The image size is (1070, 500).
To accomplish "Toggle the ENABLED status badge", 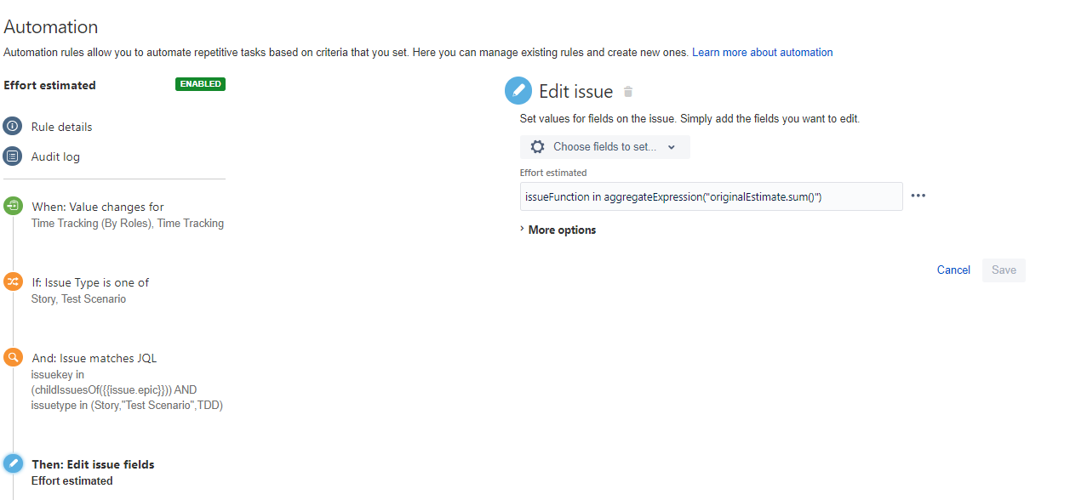I will [200, 84].
